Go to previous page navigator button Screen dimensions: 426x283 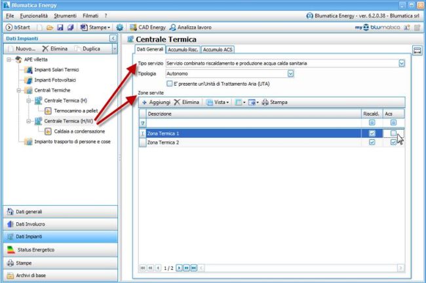[150, 268]
